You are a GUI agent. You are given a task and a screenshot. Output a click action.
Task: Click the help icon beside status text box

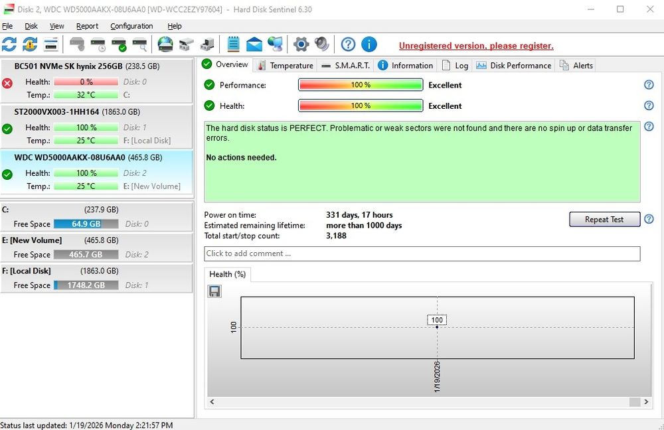click(x=649, y=126)
